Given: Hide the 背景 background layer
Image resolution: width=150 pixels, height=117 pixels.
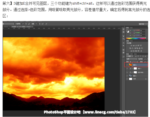Looking at the screenshot, I should pos(127,79).
